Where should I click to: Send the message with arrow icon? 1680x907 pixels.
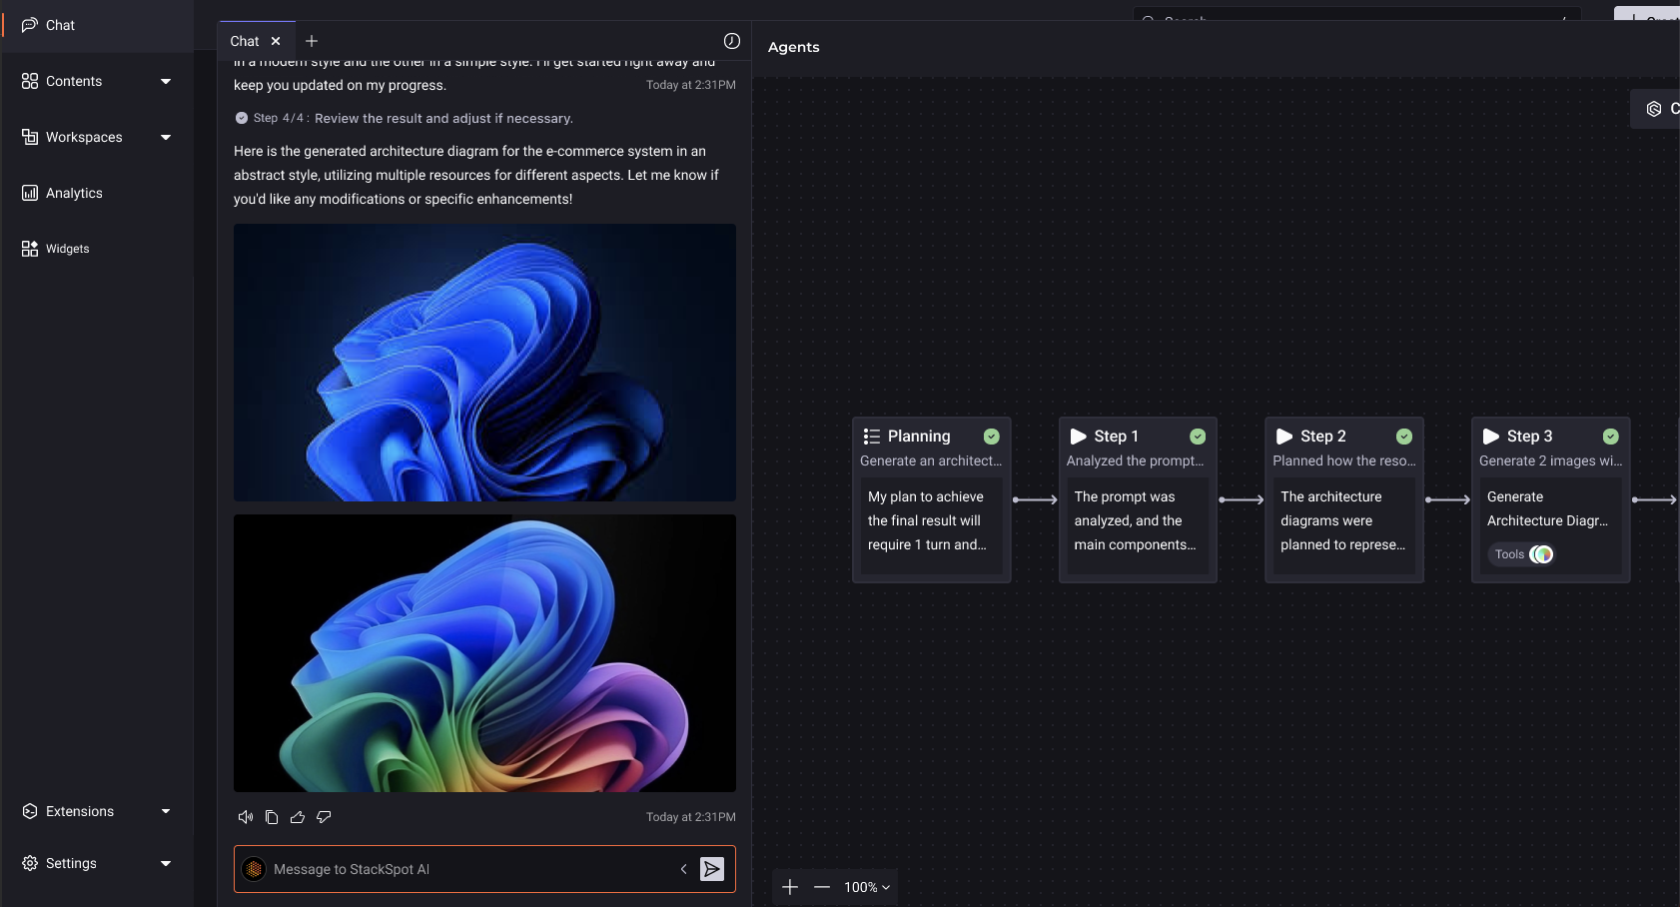(x=712, y=869)
